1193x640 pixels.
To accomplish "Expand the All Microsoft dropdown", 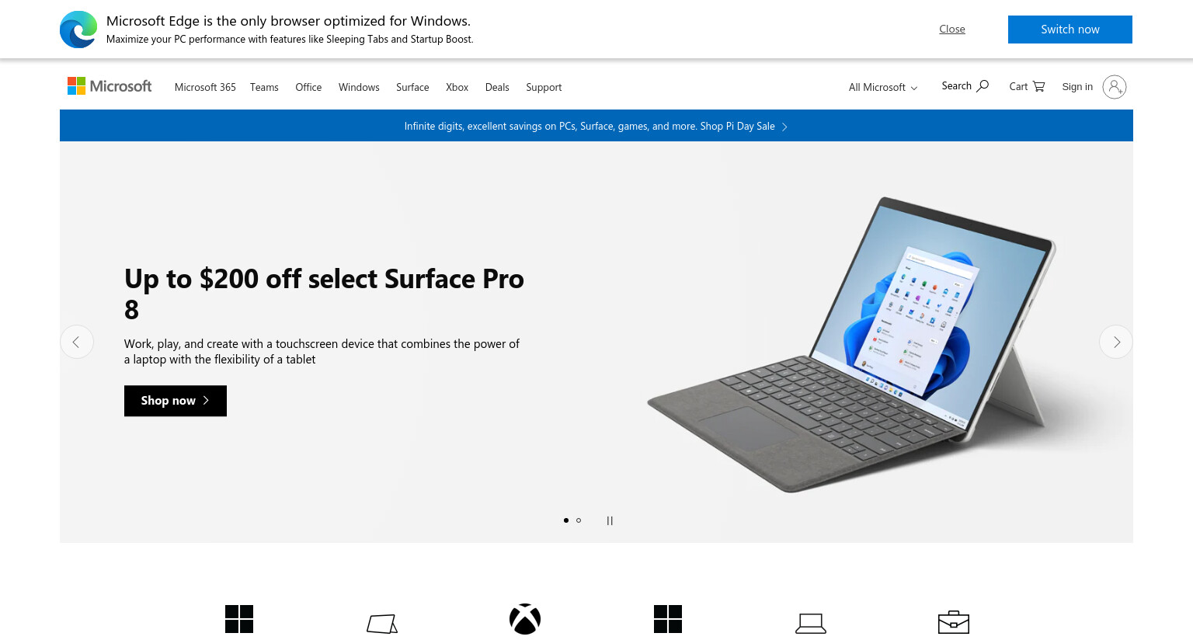I will 883,87.
